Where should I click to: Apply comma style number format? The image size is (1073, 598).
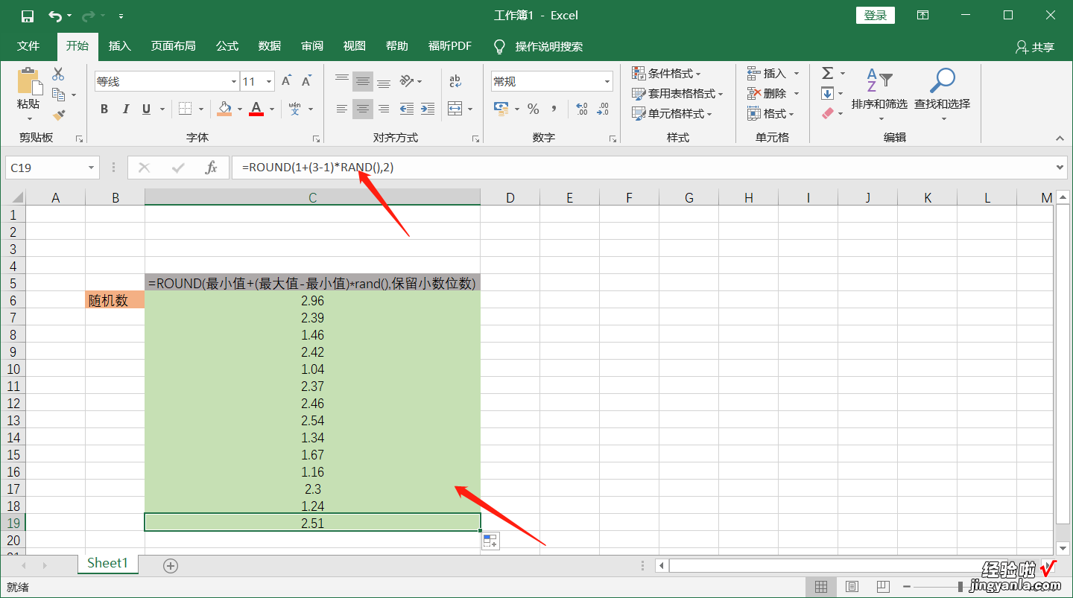(554, 109)
